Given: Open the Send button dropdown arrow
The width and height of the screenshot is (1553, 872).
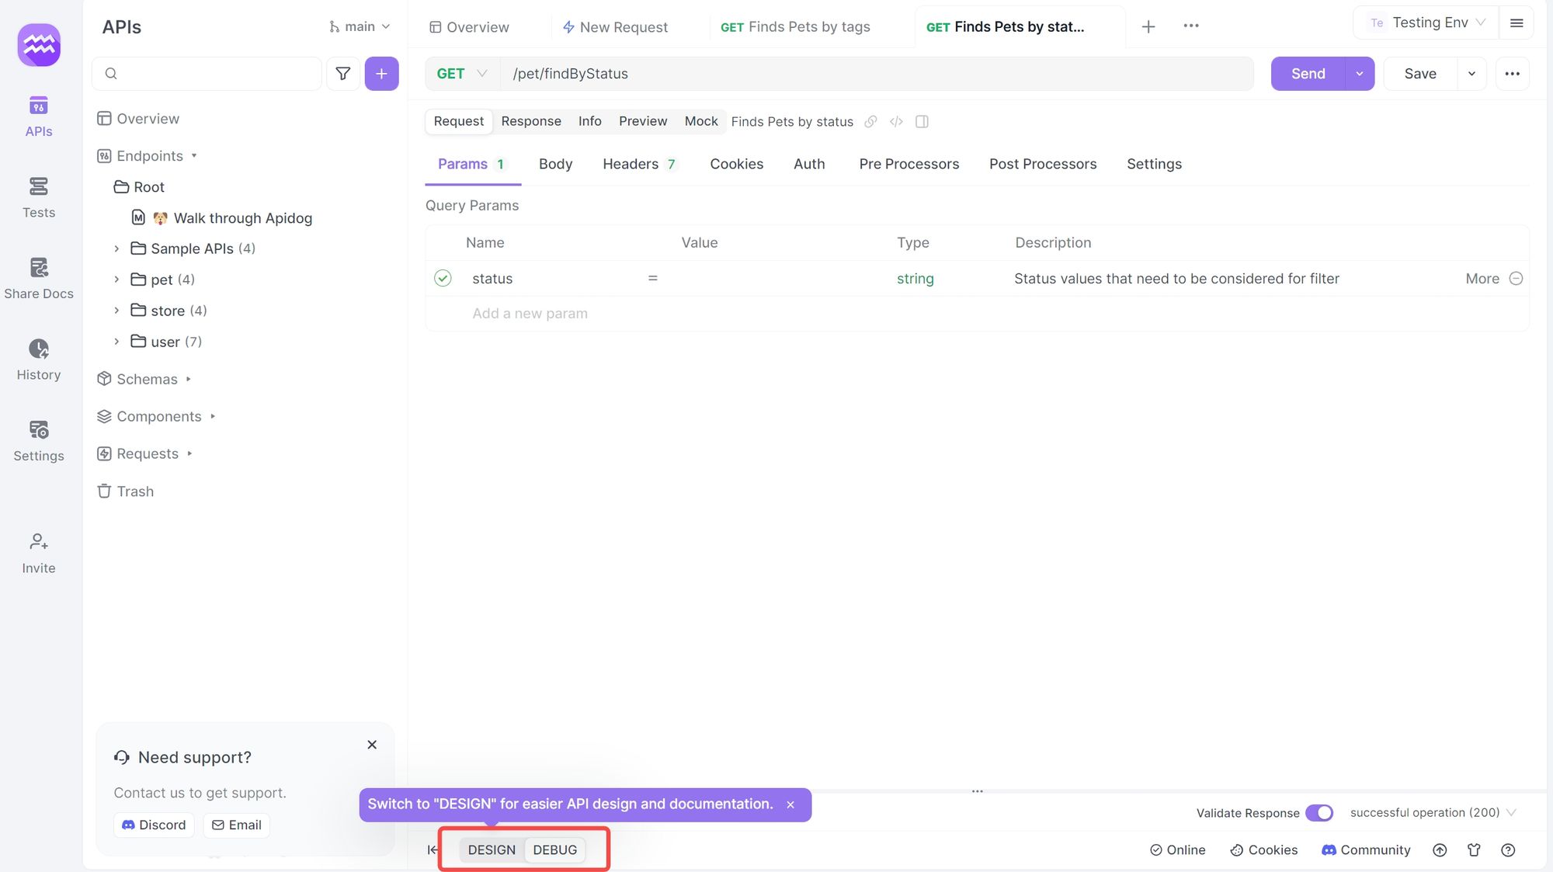Looking at the screenshot, I should [1360, 74].
